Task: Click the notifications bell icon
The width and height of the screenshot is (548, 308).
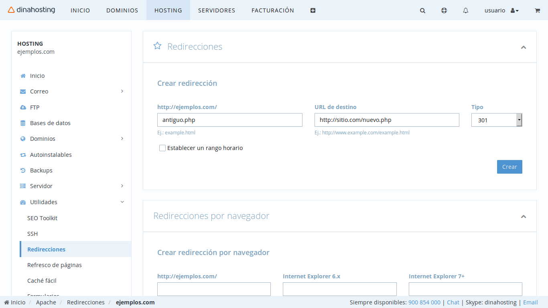Action: click(465, 11)
